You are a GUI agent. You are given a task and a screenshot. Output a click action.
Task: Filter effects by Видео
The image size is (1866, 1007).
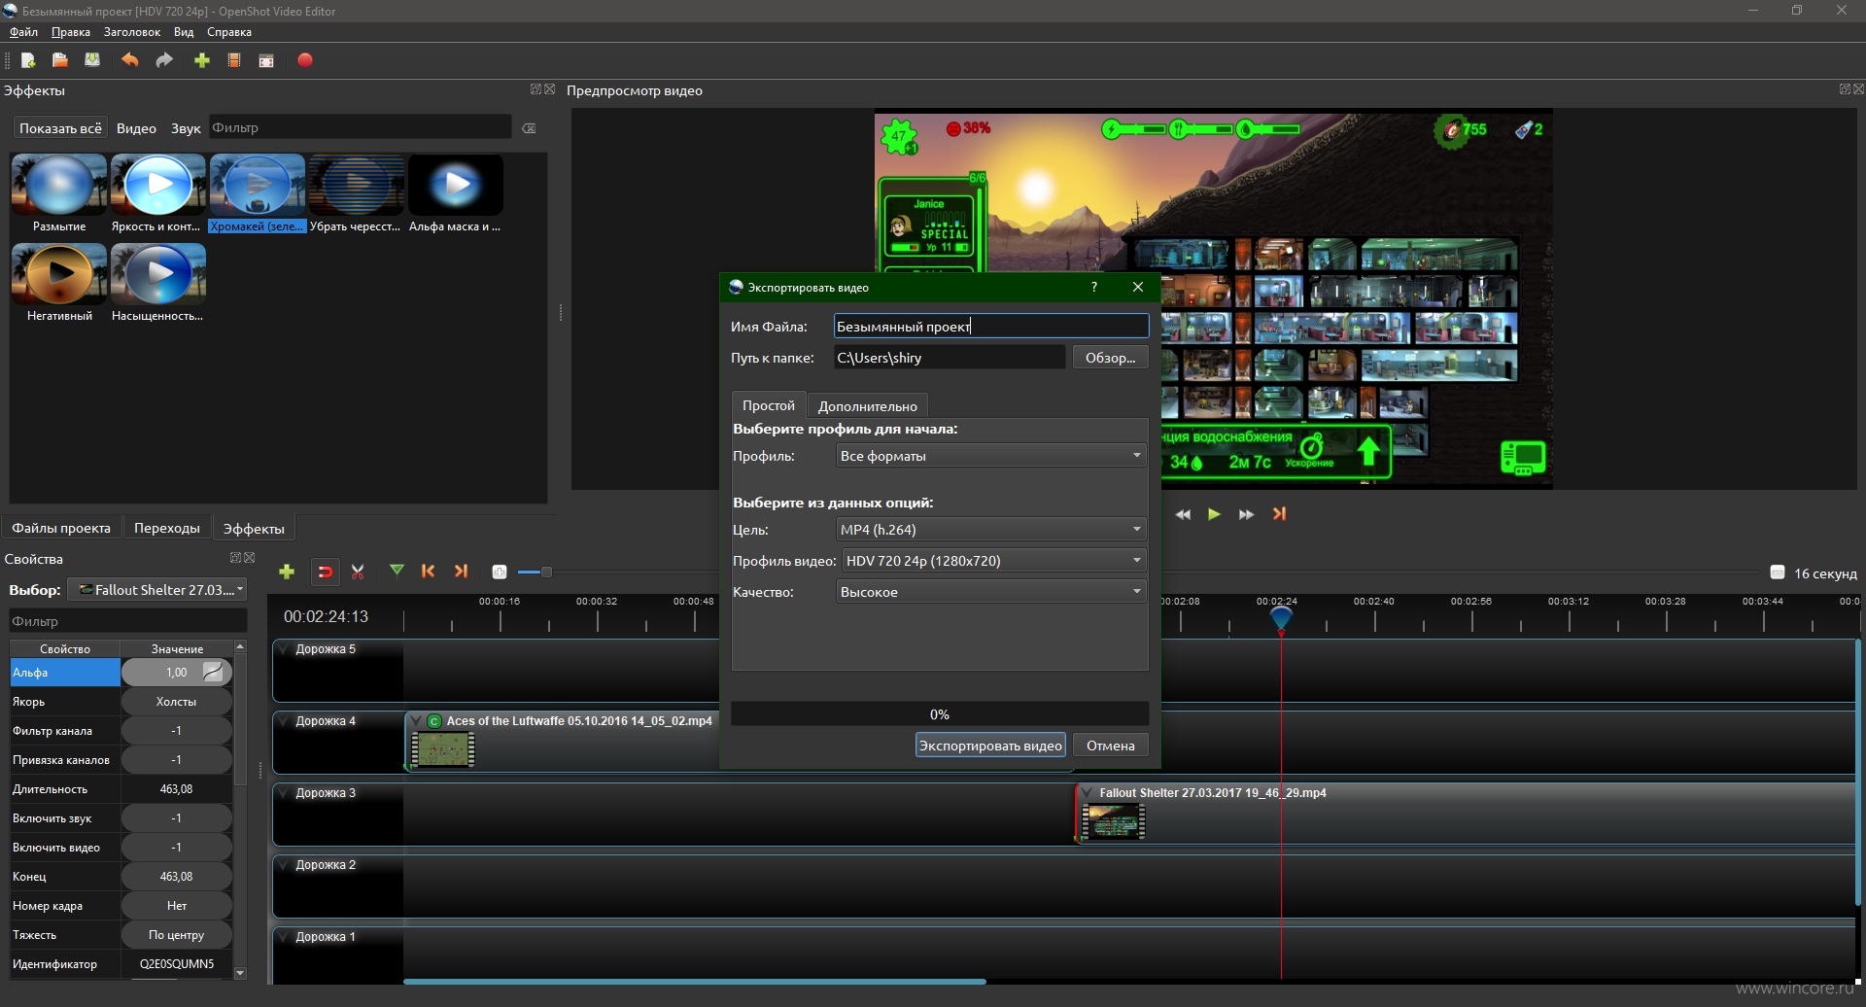pos(136,128)
